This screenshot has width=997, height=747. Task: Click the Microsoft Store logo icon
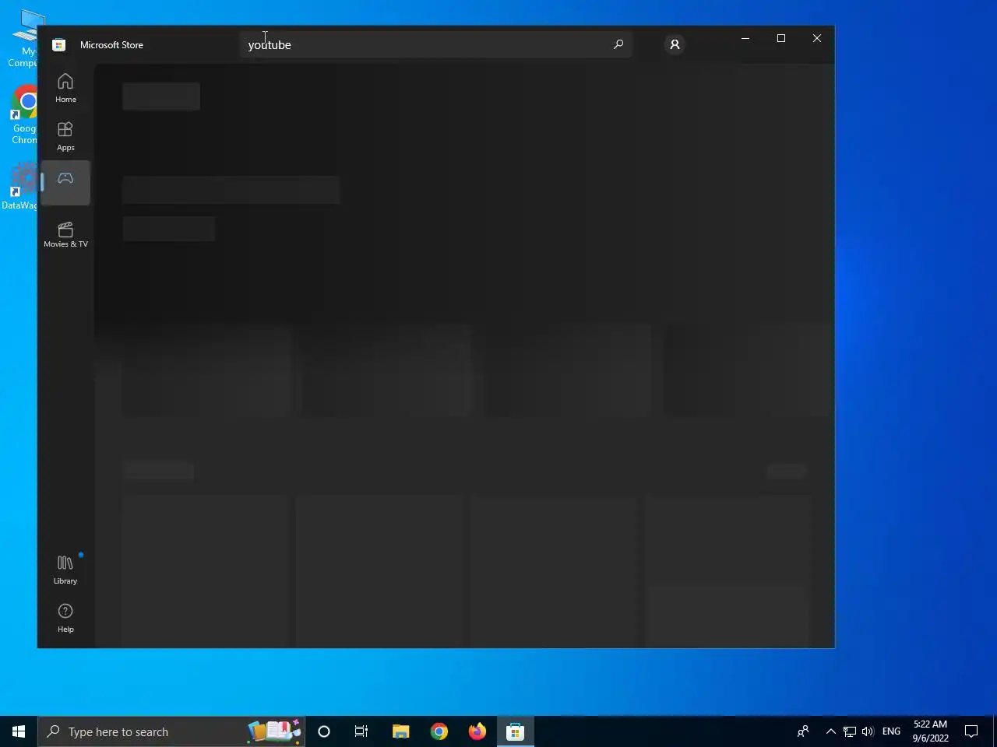[x=58, y=45]
